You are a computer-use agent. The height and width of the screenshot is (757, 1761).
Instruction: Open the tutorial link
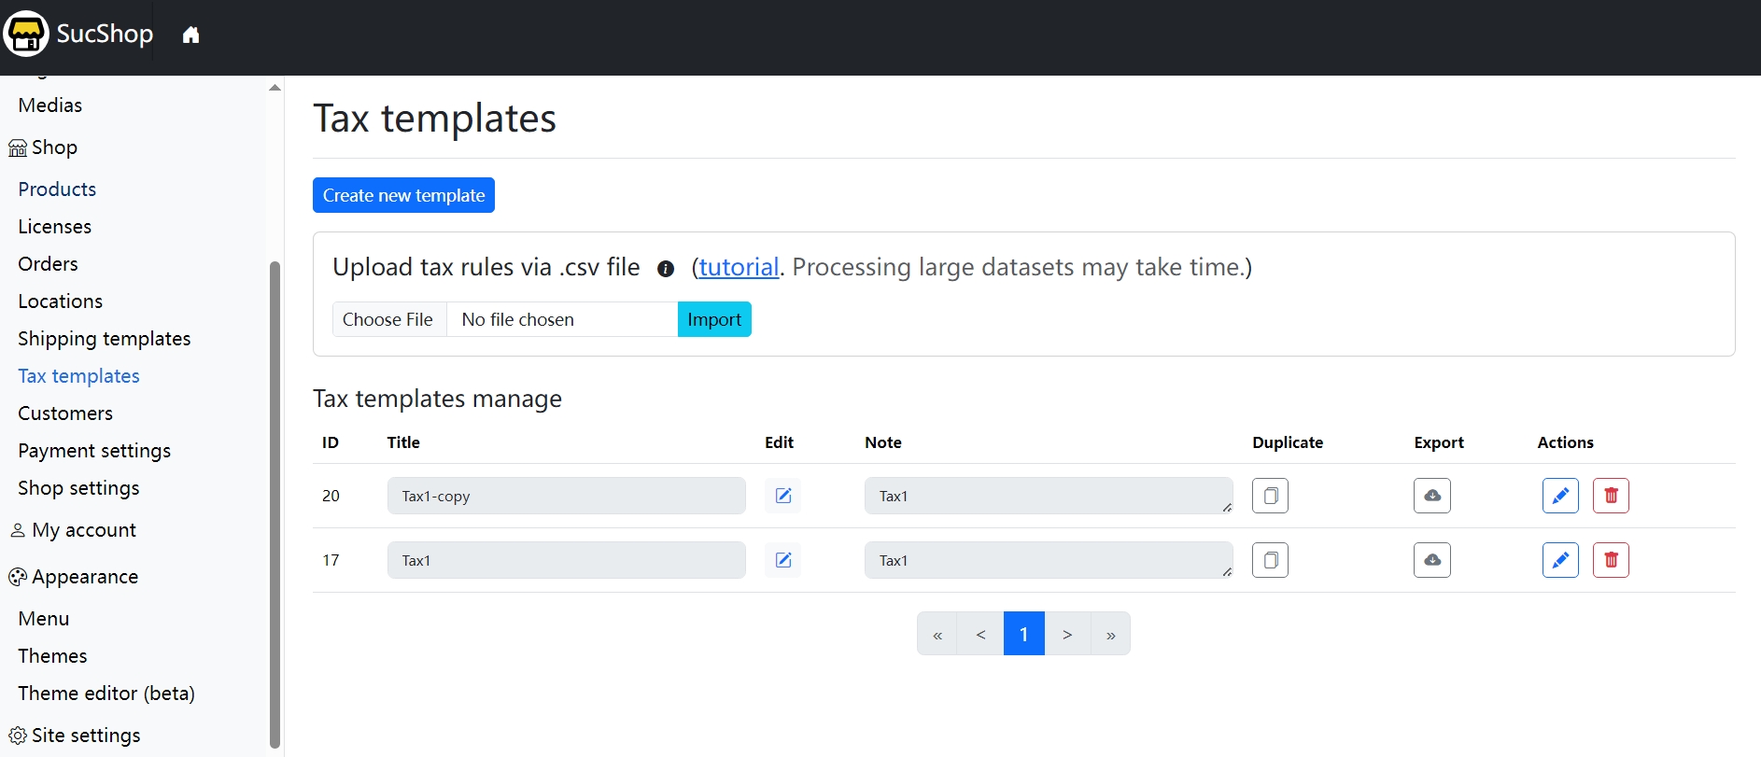point(739,268)
